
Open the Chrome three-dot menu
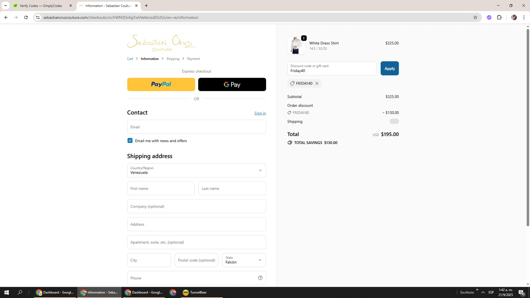524,17
